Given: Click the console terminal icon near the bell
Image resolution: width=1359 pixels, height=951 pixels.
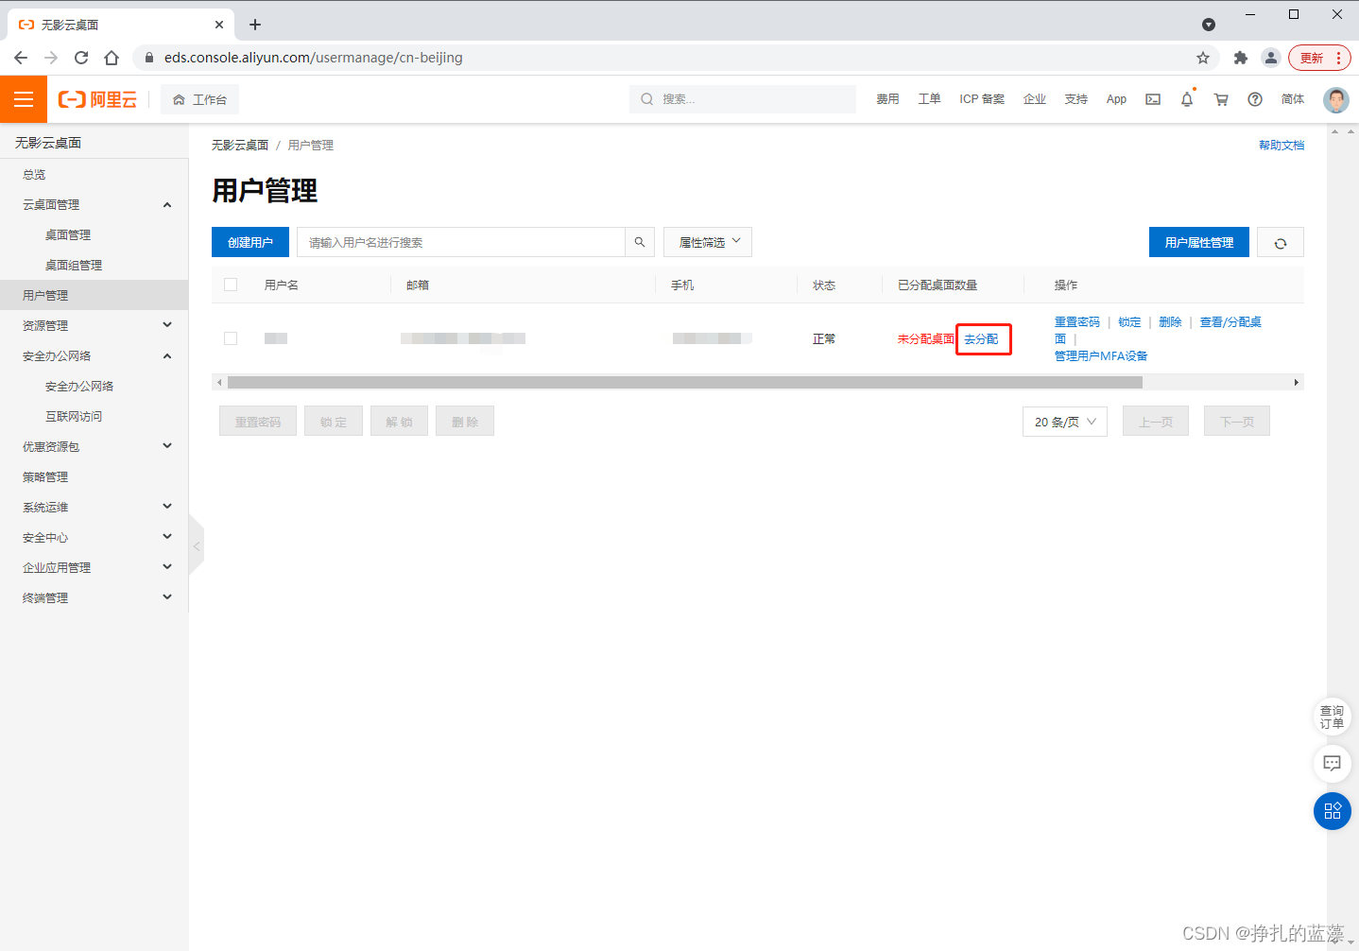Looking at the screenshot, I should pos(1152,99).
